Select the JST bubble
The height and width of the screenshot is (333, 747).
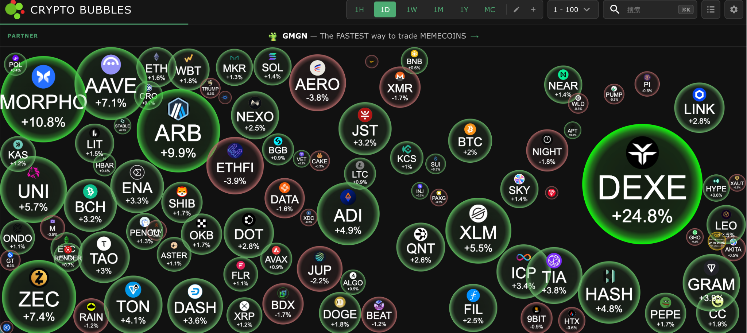click(x=365, y=129)
